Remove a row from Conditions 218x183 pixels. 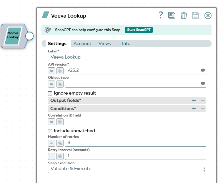[203, 109]
